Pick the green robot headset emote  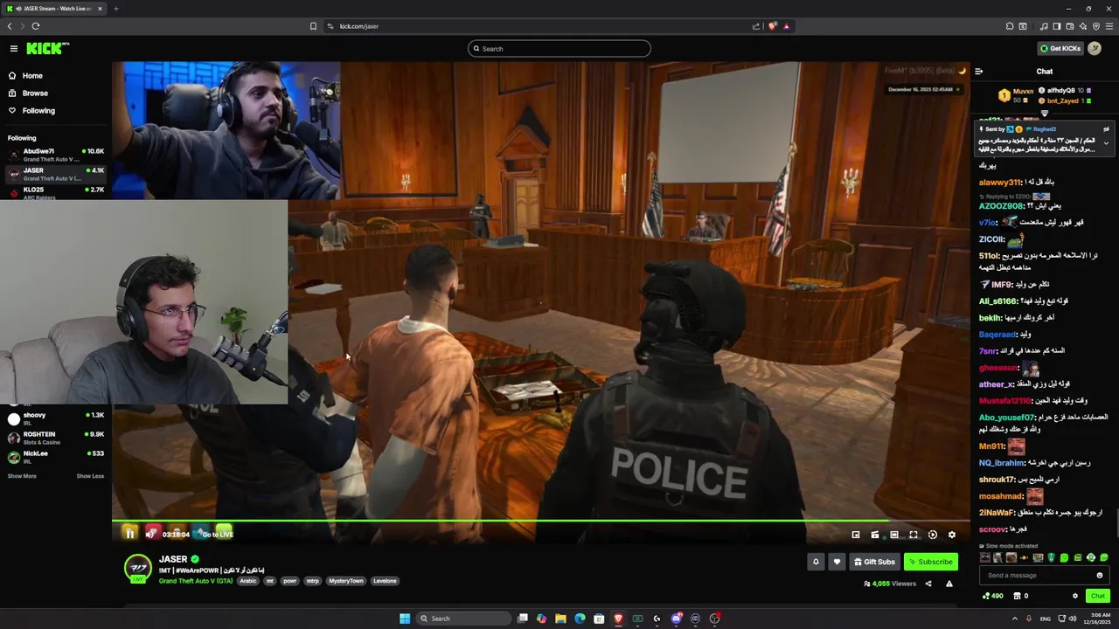pos(1091,557)
